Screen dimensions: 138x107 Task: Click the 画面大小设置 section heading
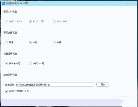10,11
